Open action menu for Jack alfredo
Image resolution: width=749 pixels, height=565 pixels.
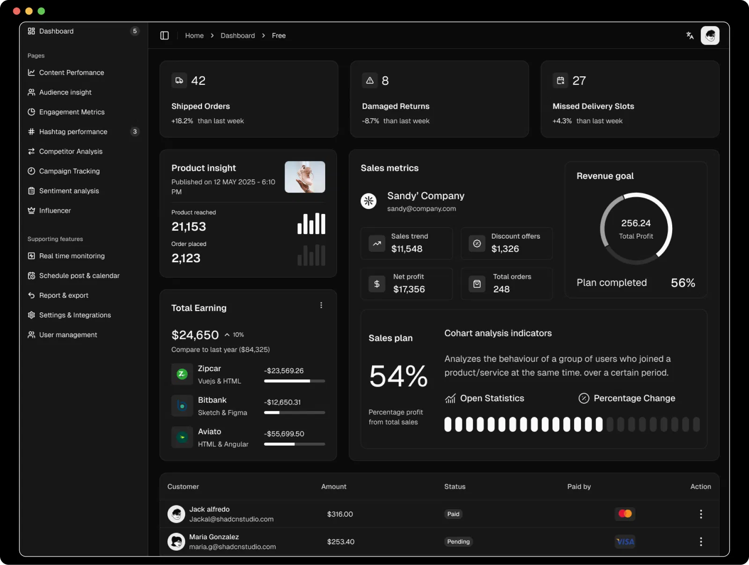(x=700, y=514)
